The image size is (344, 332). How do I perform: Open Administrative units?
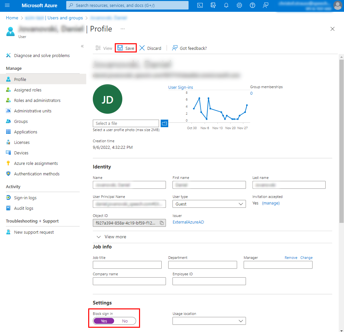coord(33,111)
